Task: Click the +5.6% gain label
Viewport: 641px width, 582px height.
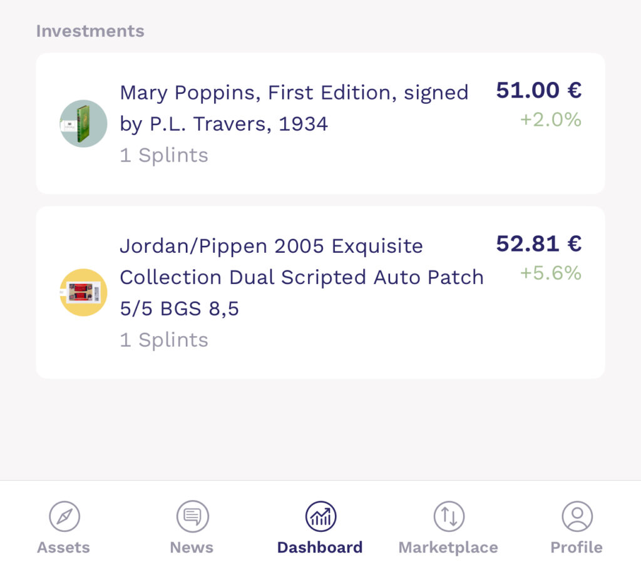Action: pyautogui.click(x=551, y=273)
